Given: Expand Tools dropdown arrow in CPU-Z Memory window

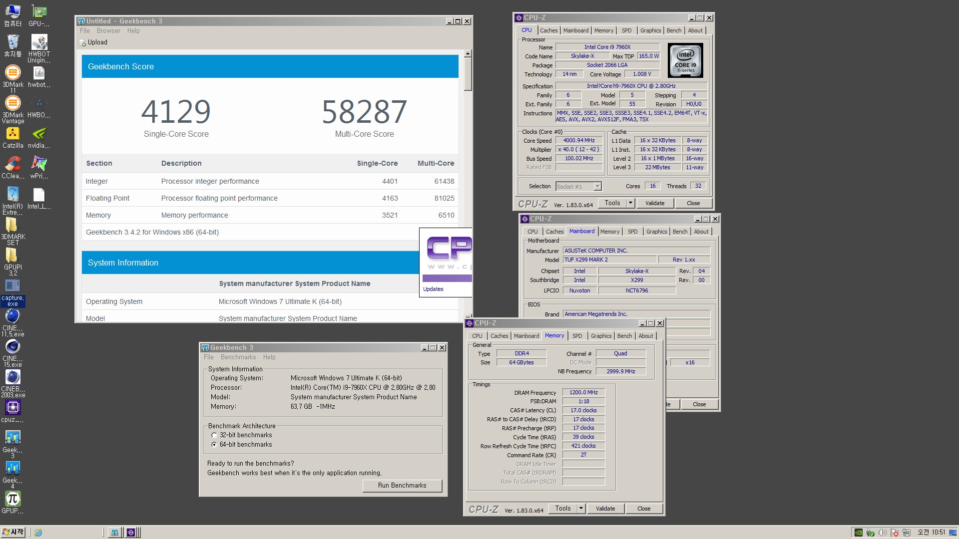Looking at the screenshot, I should coord(581,509).
